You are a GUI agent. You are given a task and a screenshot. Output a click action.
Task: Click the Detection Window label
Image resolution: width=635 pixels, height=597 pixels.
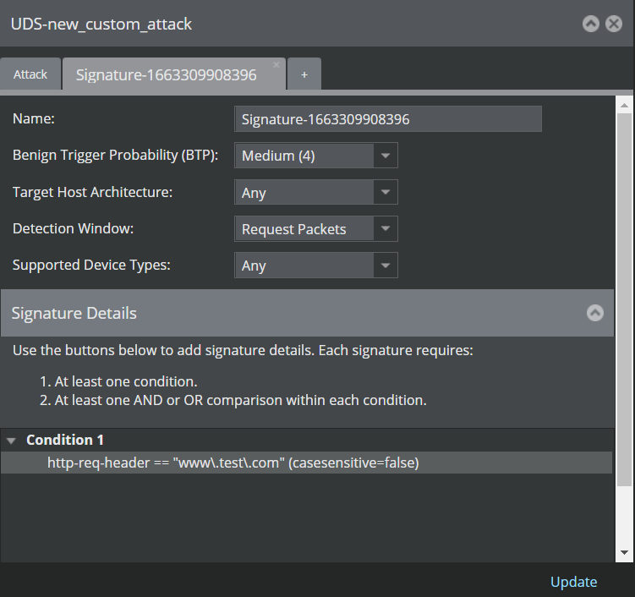tap(73, 228)
